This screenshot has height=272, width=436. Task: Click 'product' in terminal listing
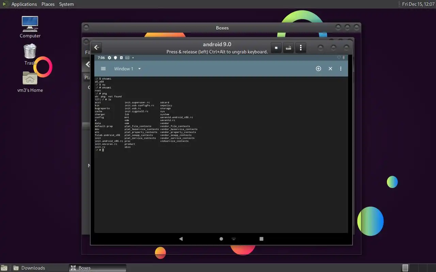coord(130,144)
